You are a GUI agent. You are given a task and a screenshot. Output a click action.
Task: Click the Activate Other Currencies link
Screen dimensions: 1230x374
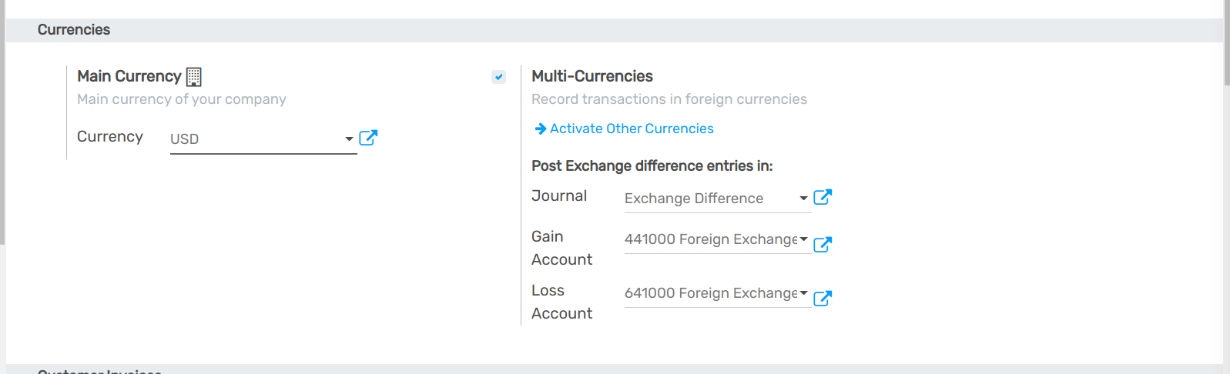tap(631, 129)
